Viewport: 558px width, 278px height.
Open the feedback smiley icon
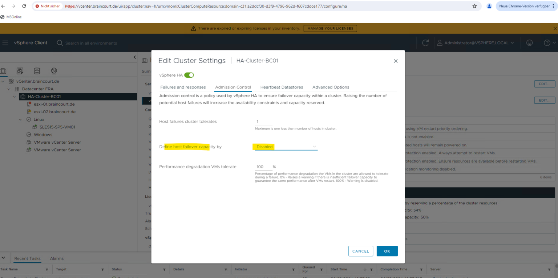pyautogui.click(x=529, y=42)
